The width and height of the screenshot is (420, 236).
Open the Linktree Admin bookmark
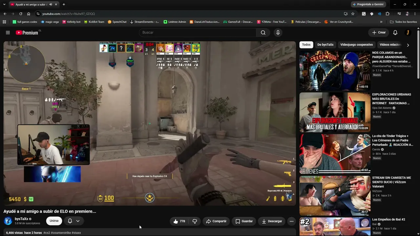click(175, 22)
